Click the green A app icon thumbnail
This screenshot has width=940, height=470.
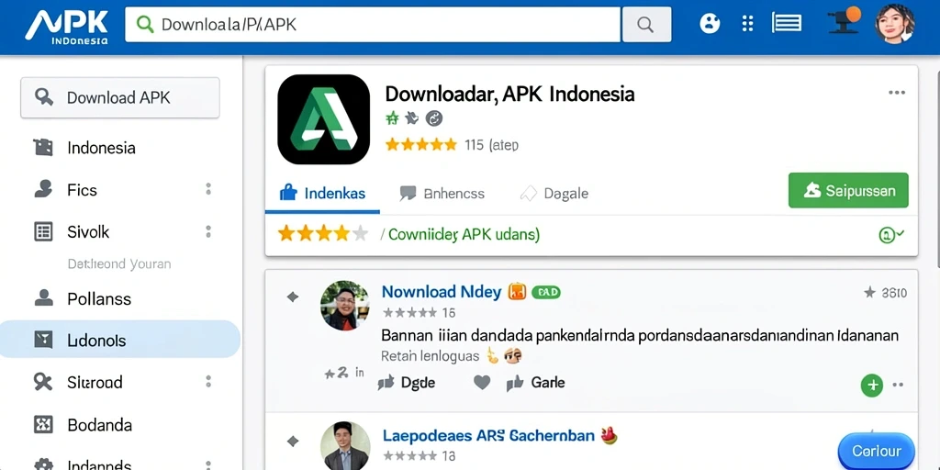point(324,119)
